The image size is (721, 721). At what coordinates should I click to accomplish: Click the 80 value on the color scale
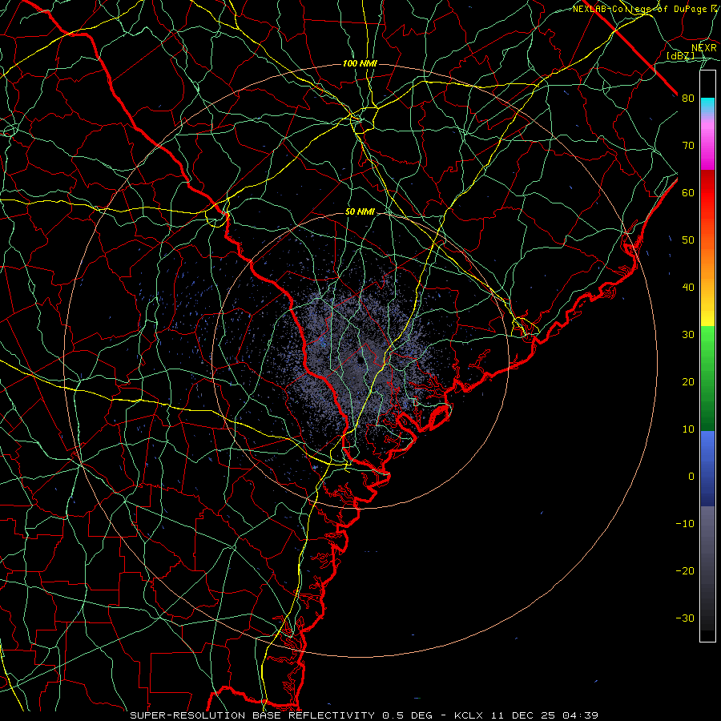(x=688, y=99)
